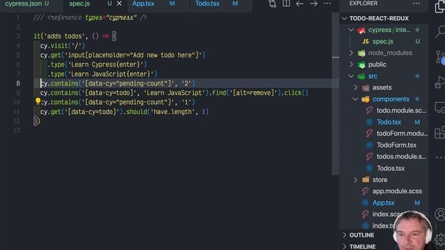Place cursor in 'adds todos' test title

[x=65, y=36]
